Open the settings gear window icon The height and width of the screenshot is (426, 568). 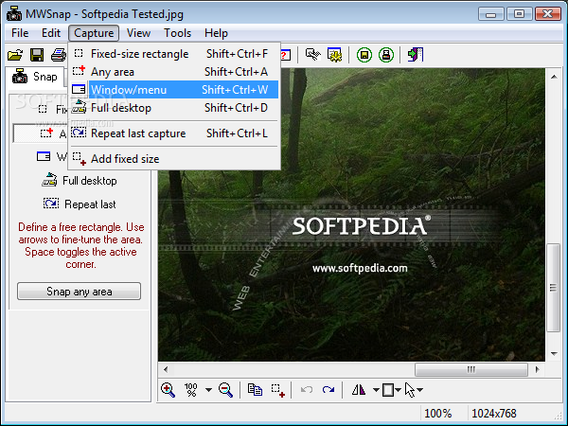tap(335, 55)
